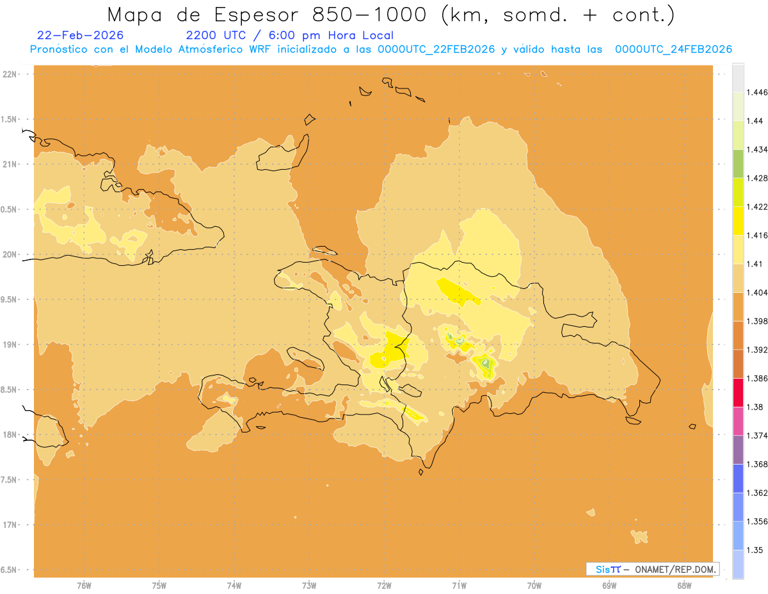Select the blue legend swatch between 1.362 and 1.368
768x594 pixels.
pos(738,478)
